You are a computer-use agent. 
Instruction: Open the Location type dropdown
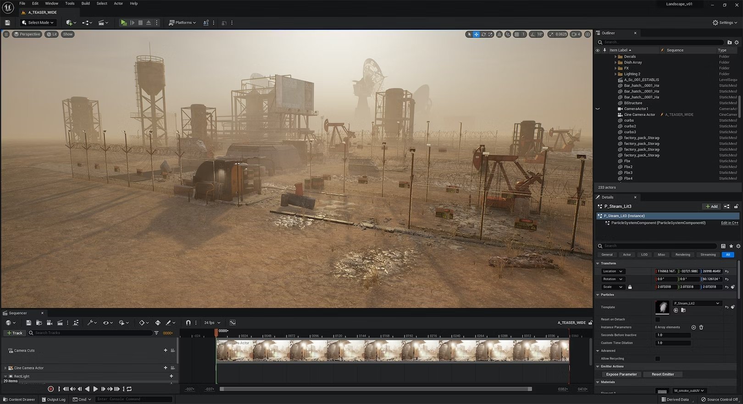(613, 271)
